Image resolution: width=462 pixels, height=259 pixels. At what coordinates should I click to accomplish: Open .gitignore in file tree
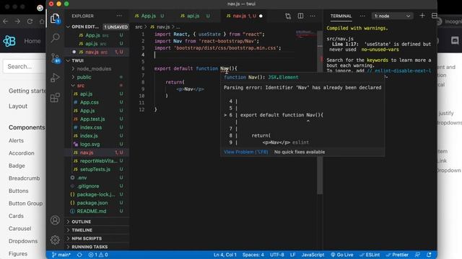tap(97, 186)
